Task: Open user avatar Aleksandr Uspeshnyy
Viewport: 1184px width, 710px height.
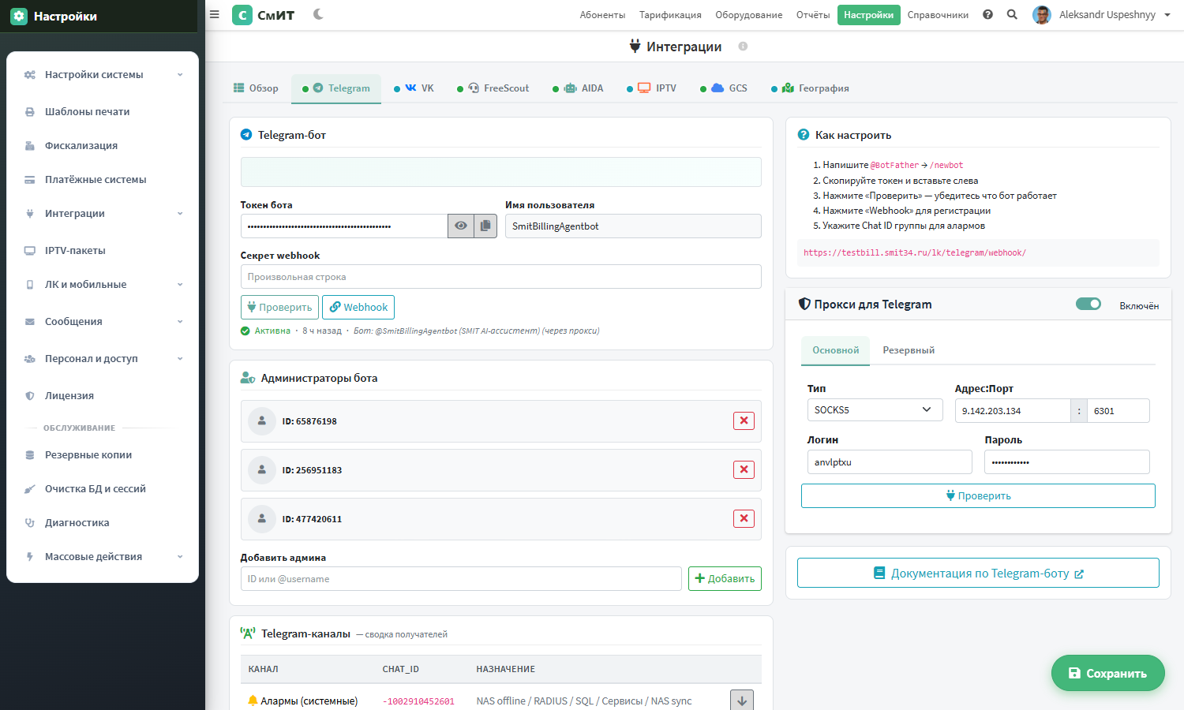Action: 1042,15
